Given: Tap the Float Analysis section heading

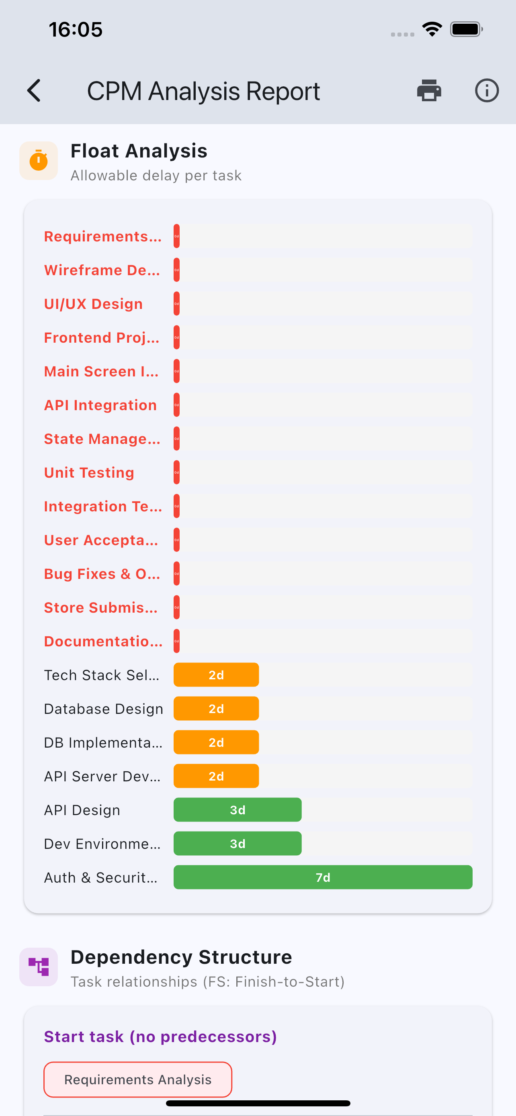Looking at the screenshot, I should click(x=139, y=151).
